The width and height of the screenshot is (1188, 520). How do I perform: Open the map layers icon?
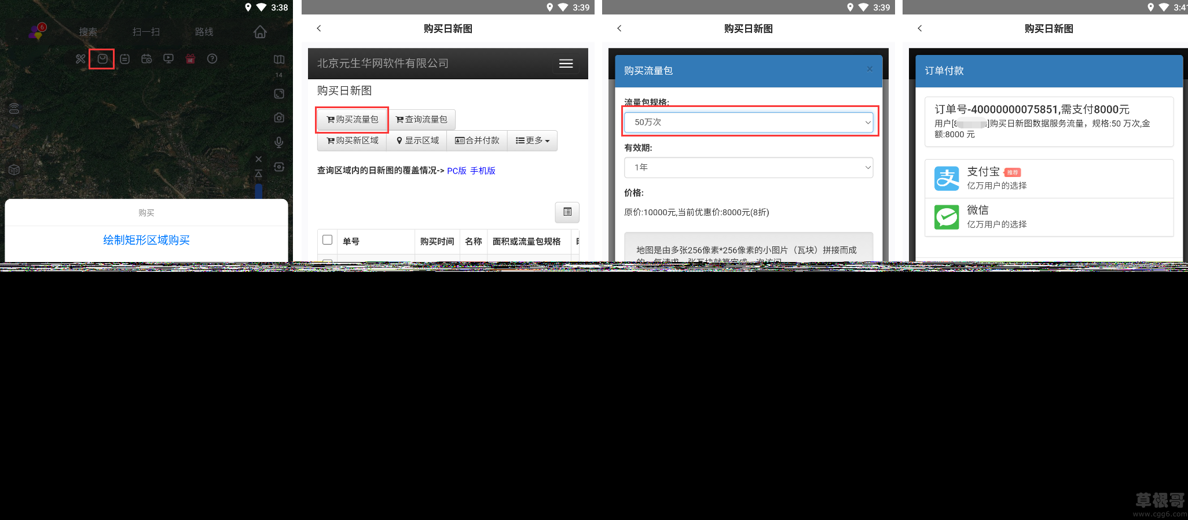coord(279,60)
